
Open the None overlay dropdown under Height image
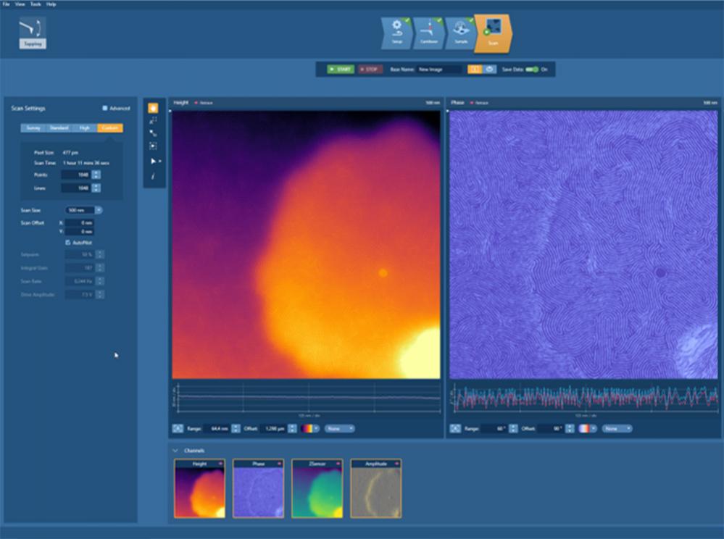[x=338, y=429]
